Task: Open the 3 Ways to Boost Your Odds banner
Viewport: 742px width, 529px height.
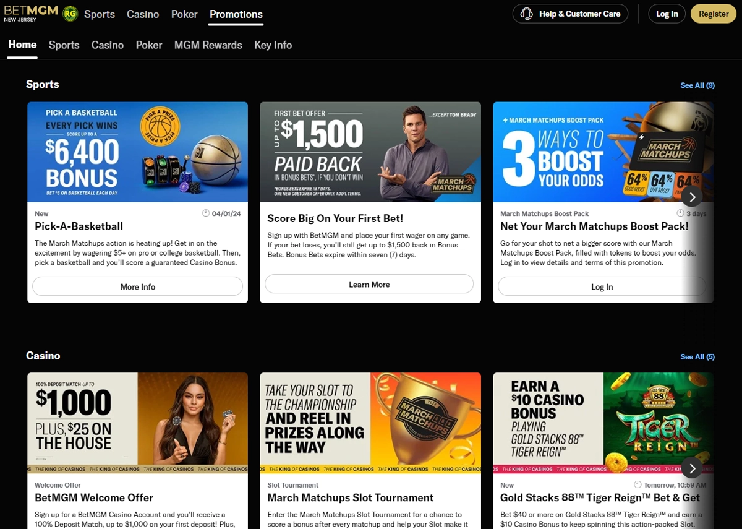Action: point(603,152)
